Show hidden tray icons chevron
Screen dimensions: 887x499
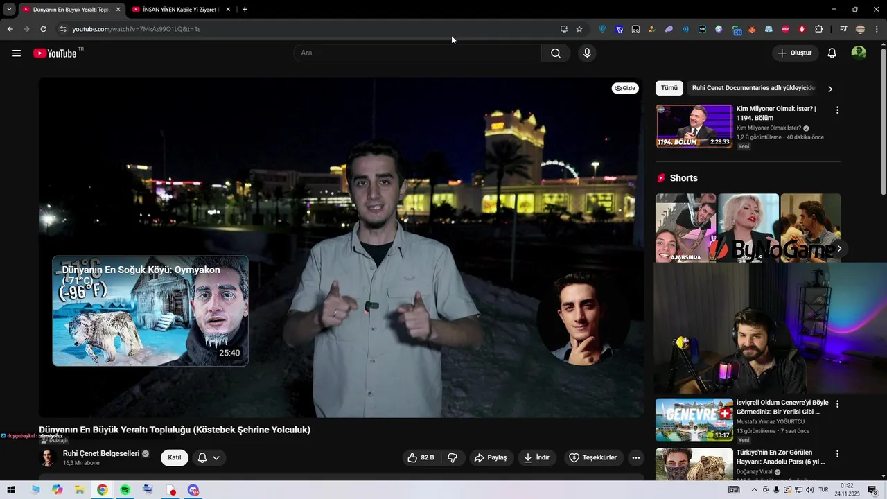(754, 490)
